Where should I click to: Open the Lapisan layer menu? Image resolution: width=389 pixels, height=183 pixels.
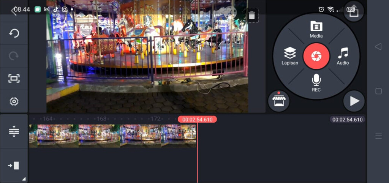pos(290,56)
